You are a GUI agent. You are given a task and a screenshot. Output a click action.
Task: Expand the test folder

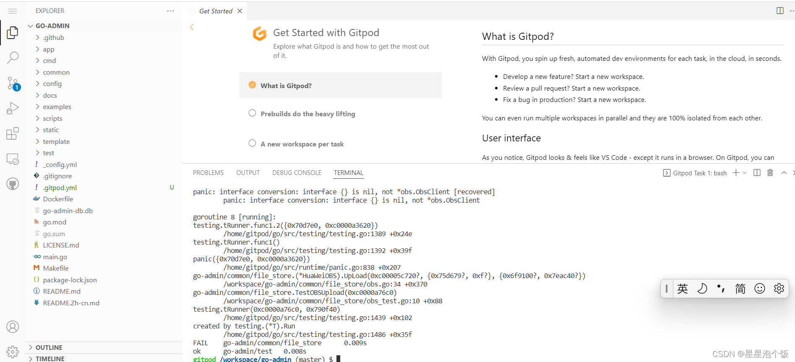coord(104,153)
